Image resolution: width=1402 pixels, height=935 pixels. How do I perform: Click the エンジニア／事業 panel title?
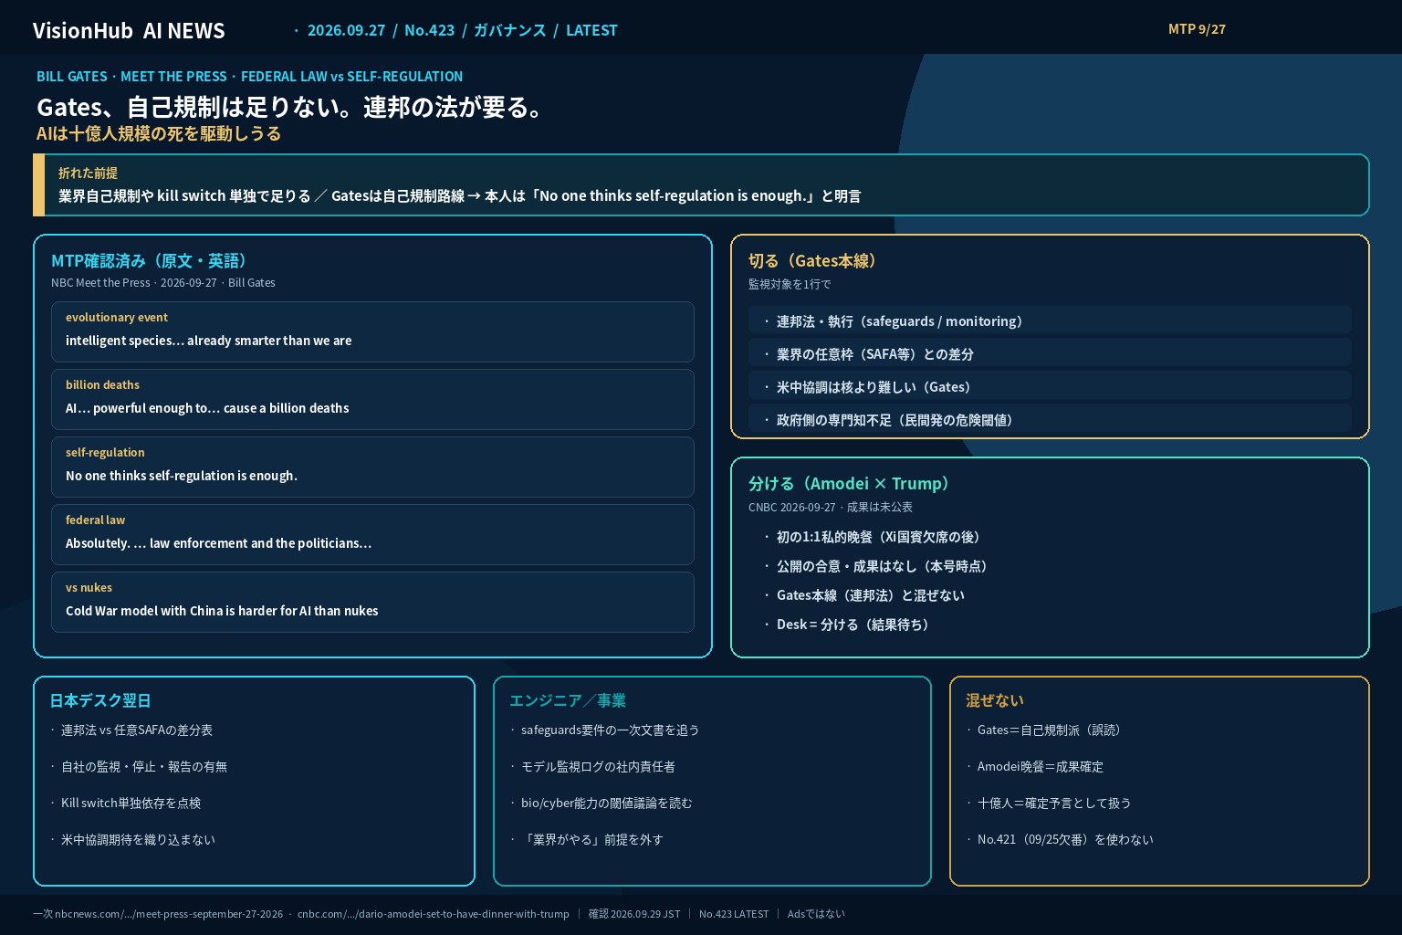tap(568, 700)
